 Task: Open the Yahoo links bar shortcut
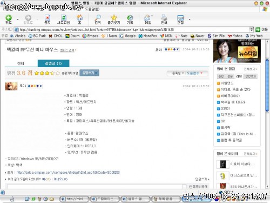point(235,36)
